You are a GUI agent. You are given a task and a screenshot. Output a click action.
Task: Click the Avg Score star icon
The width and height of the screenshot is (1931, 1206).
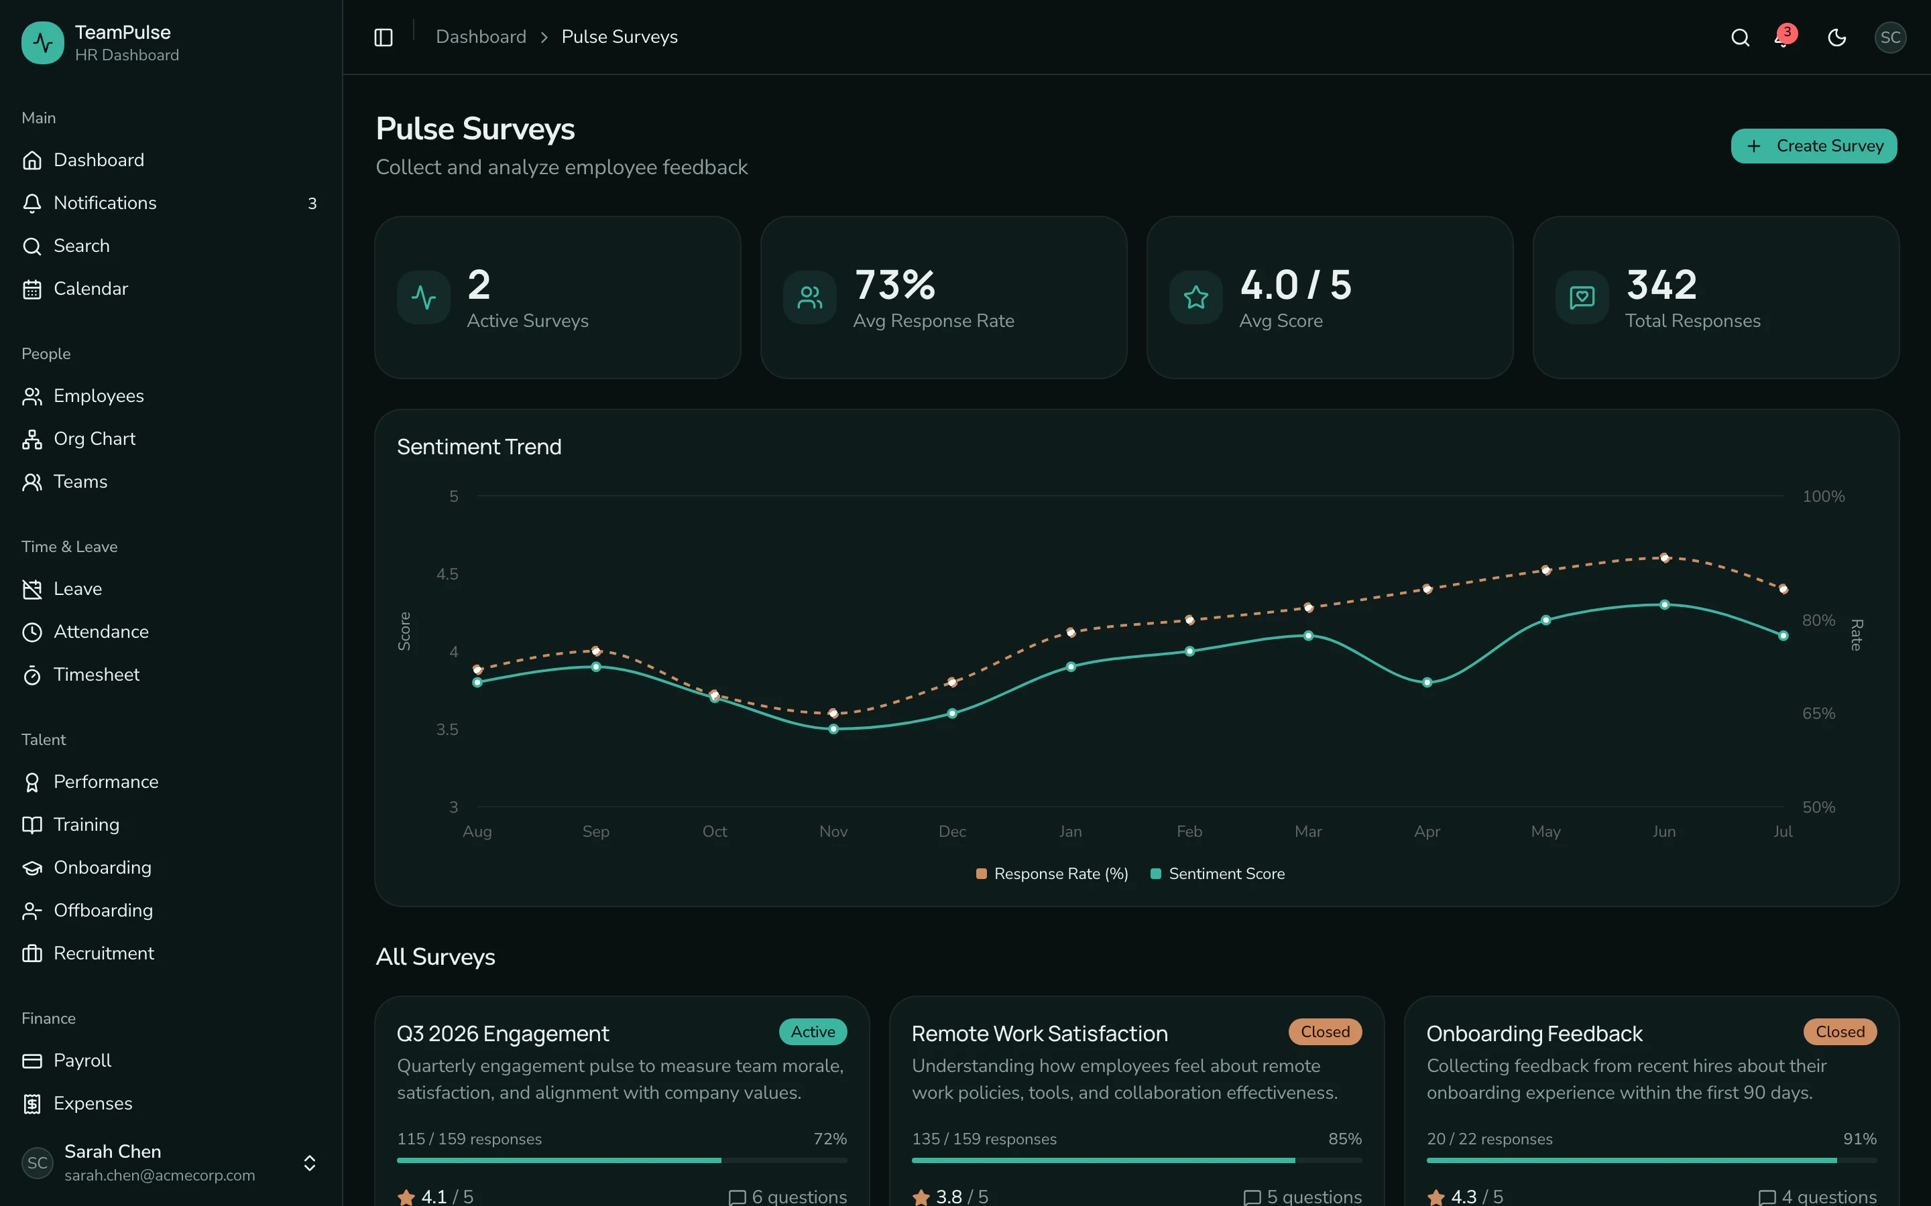click(1196, 297)
